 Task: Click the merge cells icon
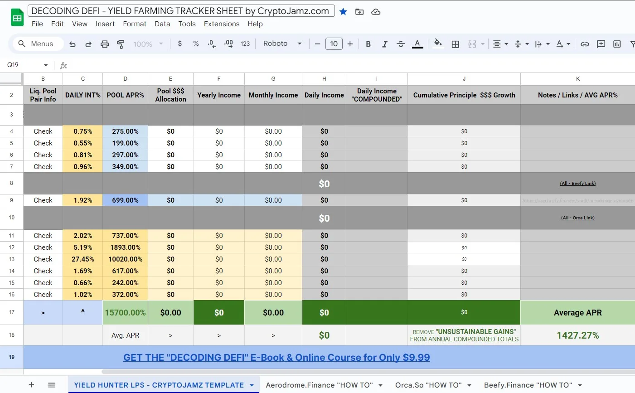[x=472, y=44]
